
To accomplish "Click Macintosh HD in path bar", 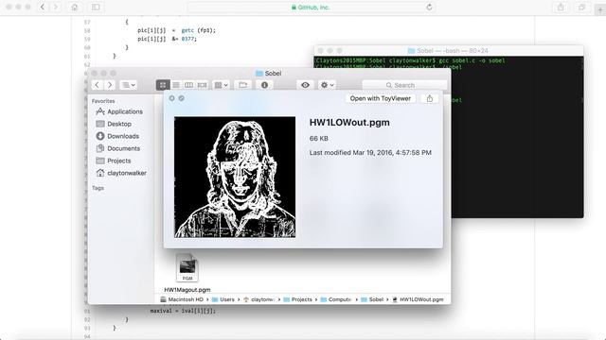I will coord(182,299).
